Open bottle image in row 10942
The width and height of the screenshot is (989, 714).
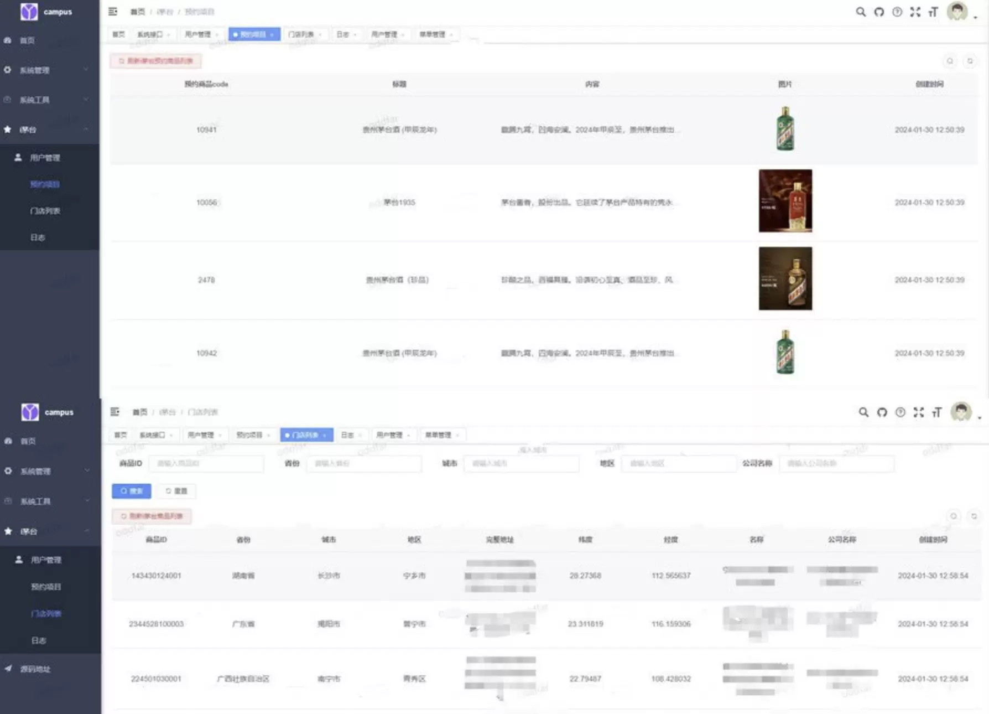785,353
